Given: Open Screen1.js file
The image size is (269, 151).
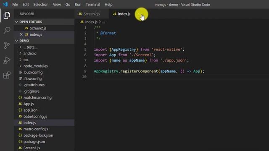Looking at the screenshot, I should (44, 148).
